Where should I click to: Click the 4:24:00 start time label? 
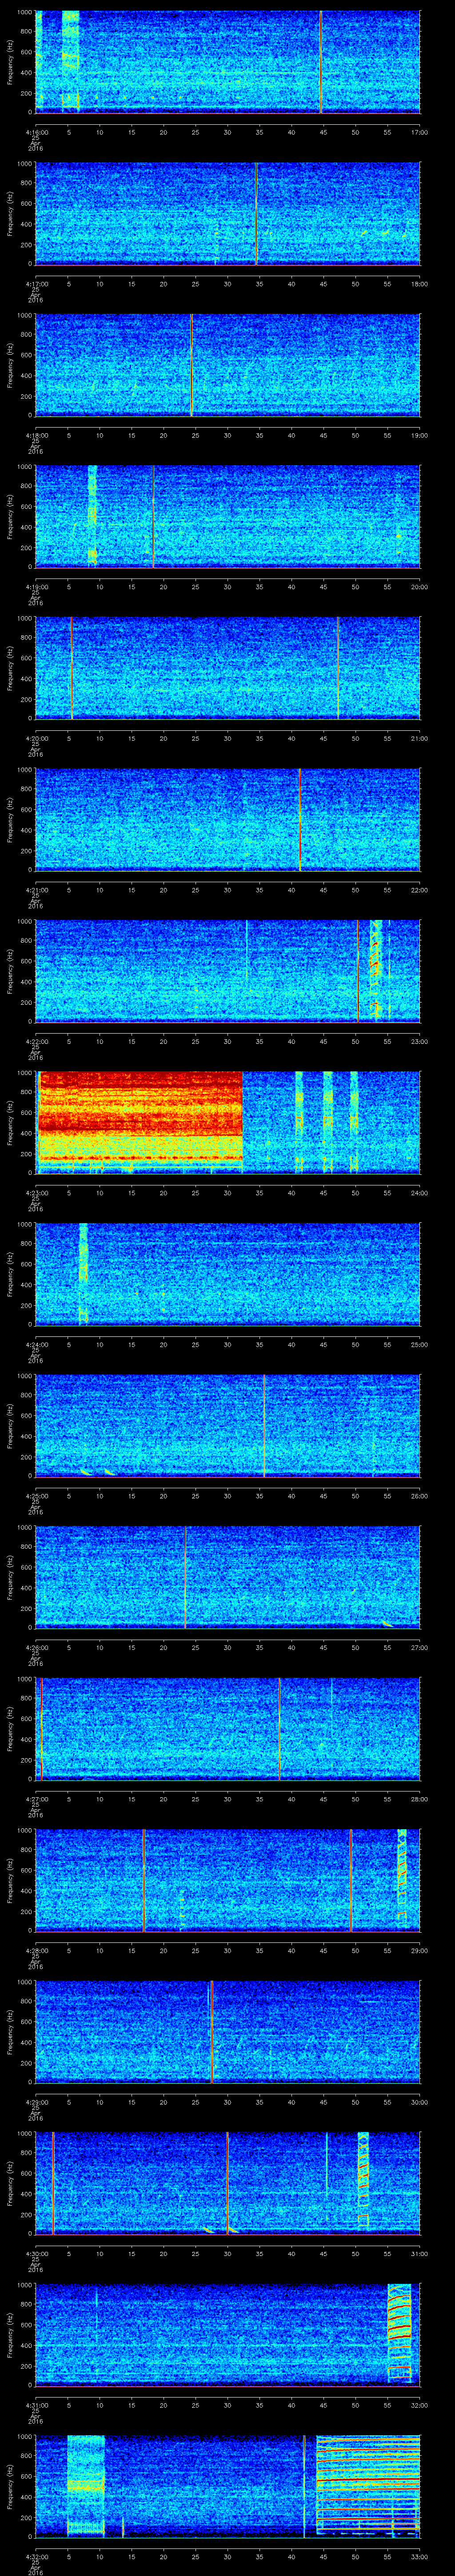tap(37, 1344)
